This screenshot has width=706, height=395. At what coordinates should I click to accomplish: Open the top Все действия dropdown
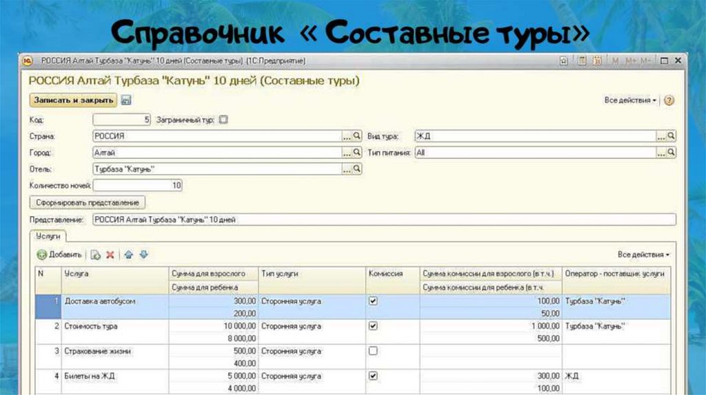(630, 100)
